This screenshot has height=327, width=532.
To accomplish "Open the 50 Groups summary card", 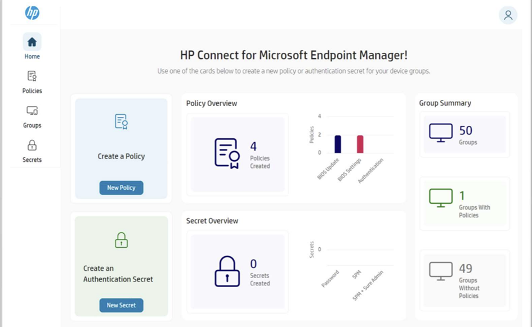I will 464,134.
